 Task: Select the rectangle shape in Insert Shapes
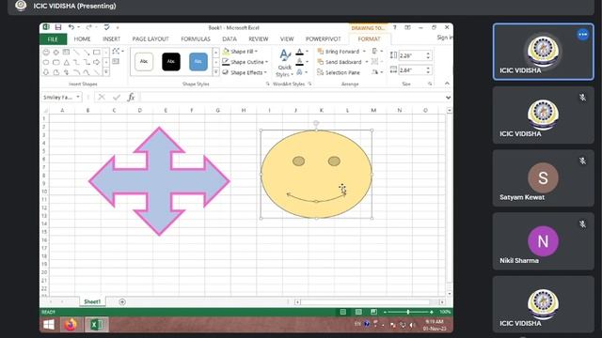[97, 52]
